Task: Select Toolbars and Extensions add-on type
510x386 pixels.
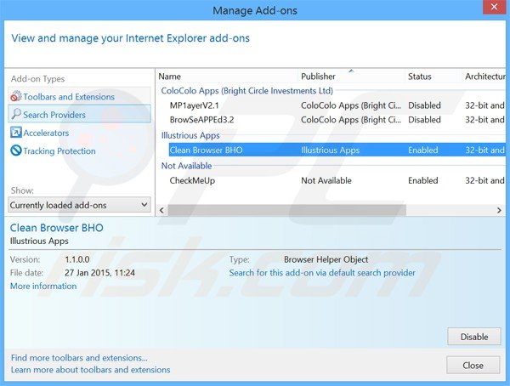Action: (x=79, y=97)
